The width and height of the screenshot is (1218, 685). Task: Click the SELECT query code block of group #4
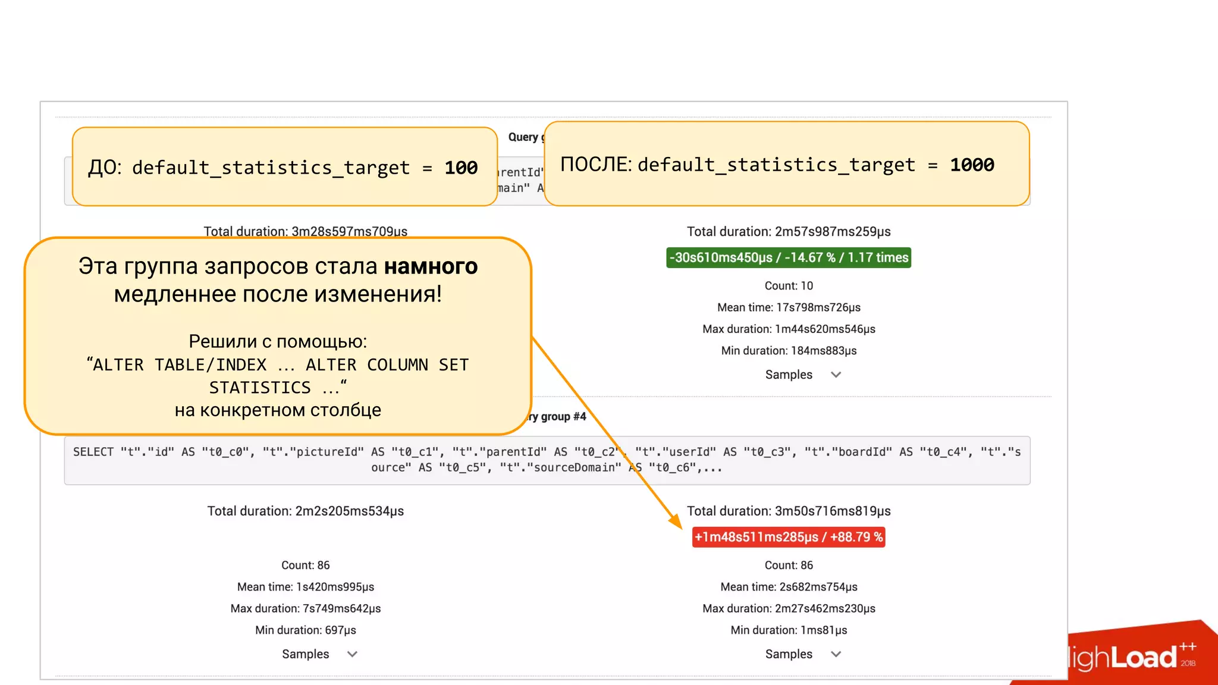[x=547, y=460]
